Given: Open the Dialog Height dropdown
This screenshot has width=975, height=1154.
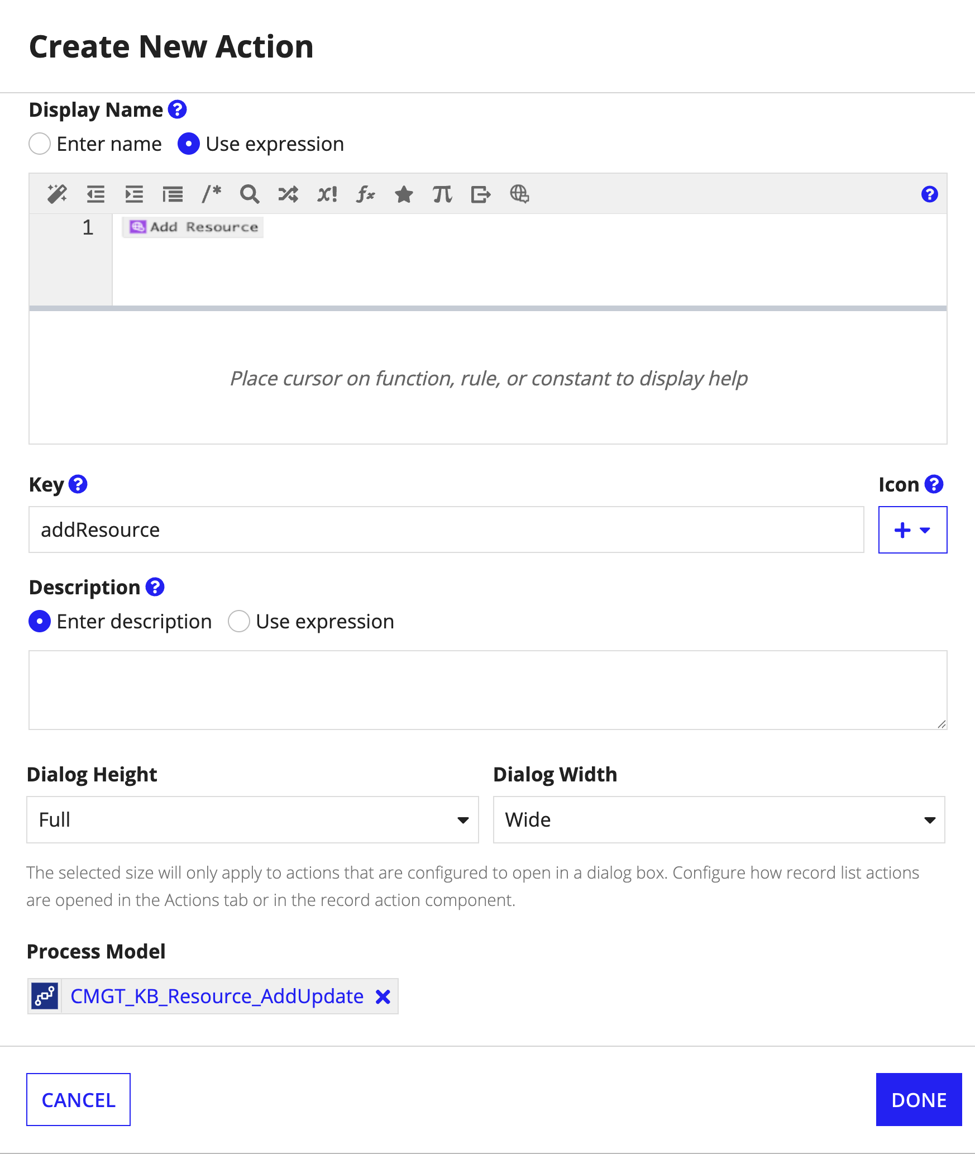Looking at the screenshot, I should pyautogui.click(x=252, y=819).
